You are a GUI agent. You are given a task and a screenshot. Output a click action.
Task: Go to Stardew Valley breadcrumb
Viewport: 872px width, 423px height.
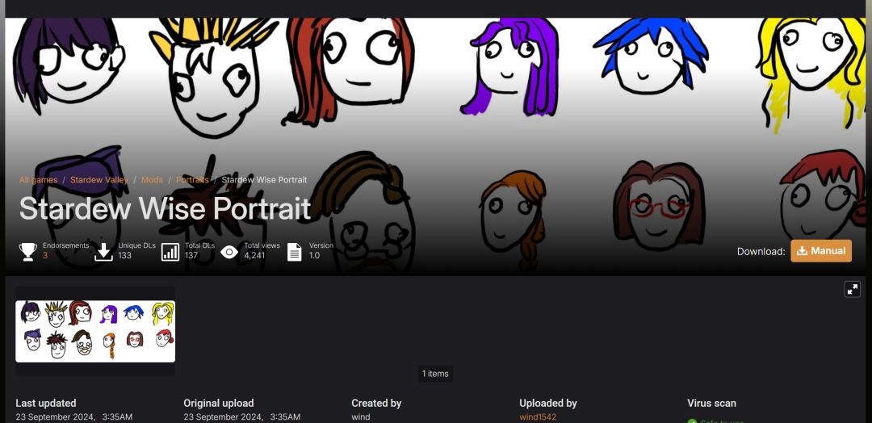tap(99, 180)
